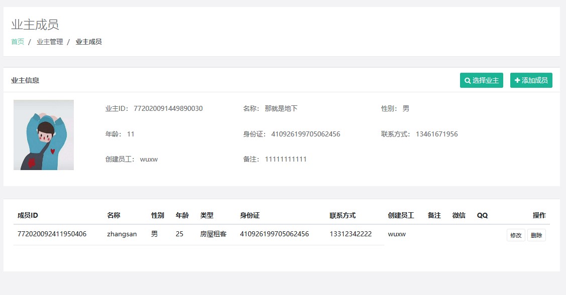Click the 成员ID column header
This screenshot has height=295, width=566.
pos(28,215)
